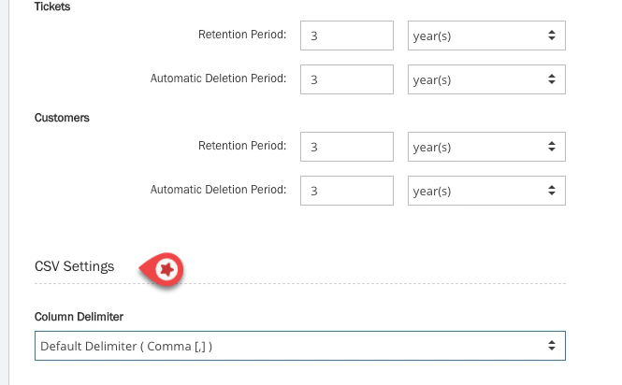
Task: Open the Column Delimiter dropdown
Action: (299, 346)
